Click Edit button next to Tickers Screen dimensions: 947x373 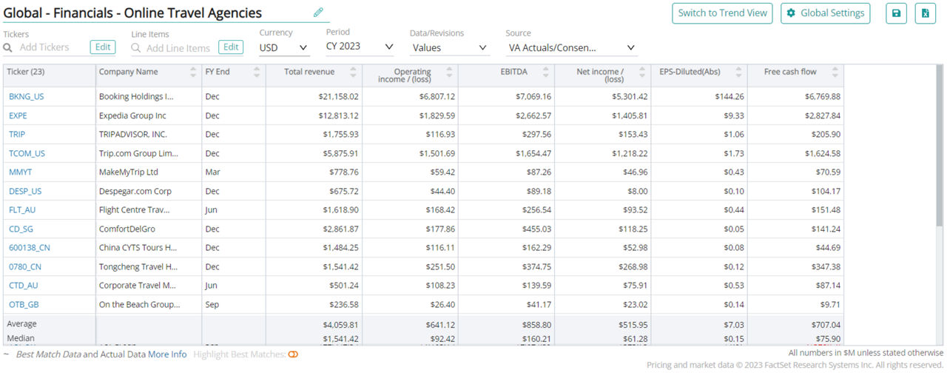click(x=103, y=47)
